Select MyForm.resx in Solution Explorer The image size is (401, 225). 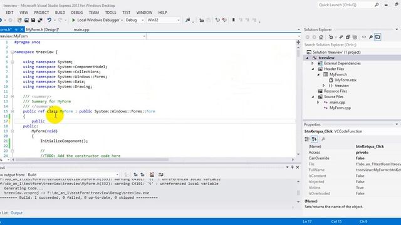345,80
